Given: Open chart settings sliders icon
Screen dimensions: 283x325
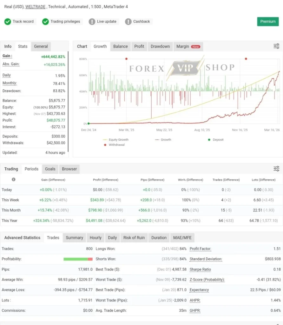Looking at the screenshot, I should [x=276, y=46].
